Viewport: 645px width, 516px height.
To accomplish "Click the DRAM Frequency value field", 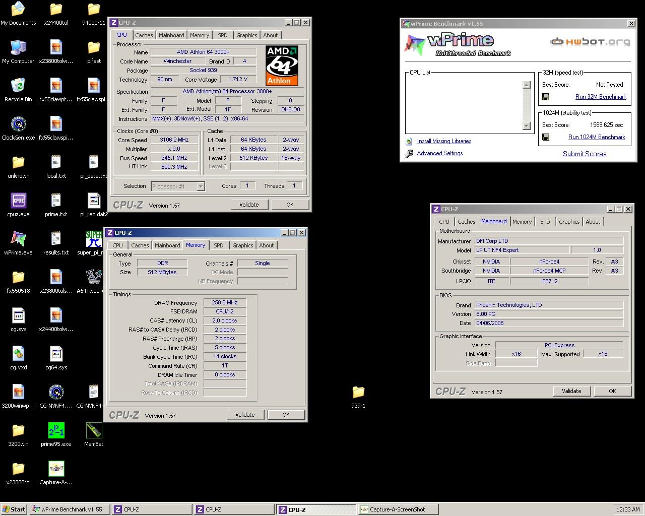I will click(225, 303).
